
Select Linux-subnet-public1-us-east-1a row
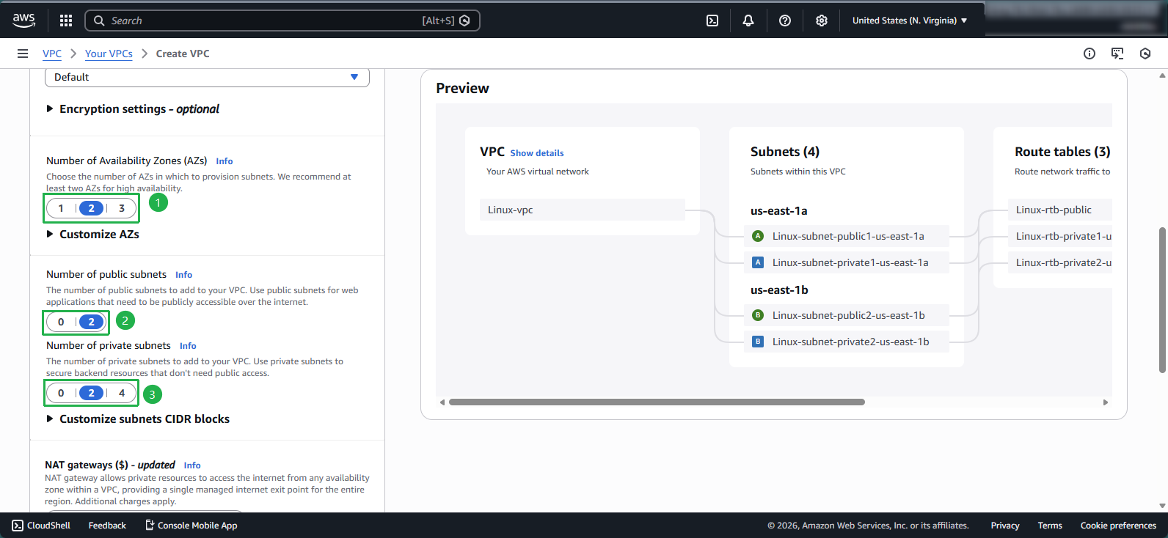point(847,236)
